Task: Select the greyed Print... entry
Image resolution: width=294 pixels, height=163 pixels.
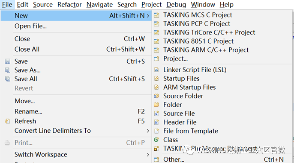Action: tap(76, 143)
